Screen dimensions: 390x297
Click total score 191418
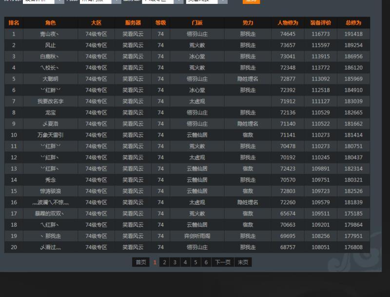click(353, 34)
